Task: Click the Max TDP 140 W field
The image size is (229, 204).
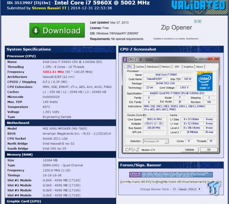Action: click(188, 79)
